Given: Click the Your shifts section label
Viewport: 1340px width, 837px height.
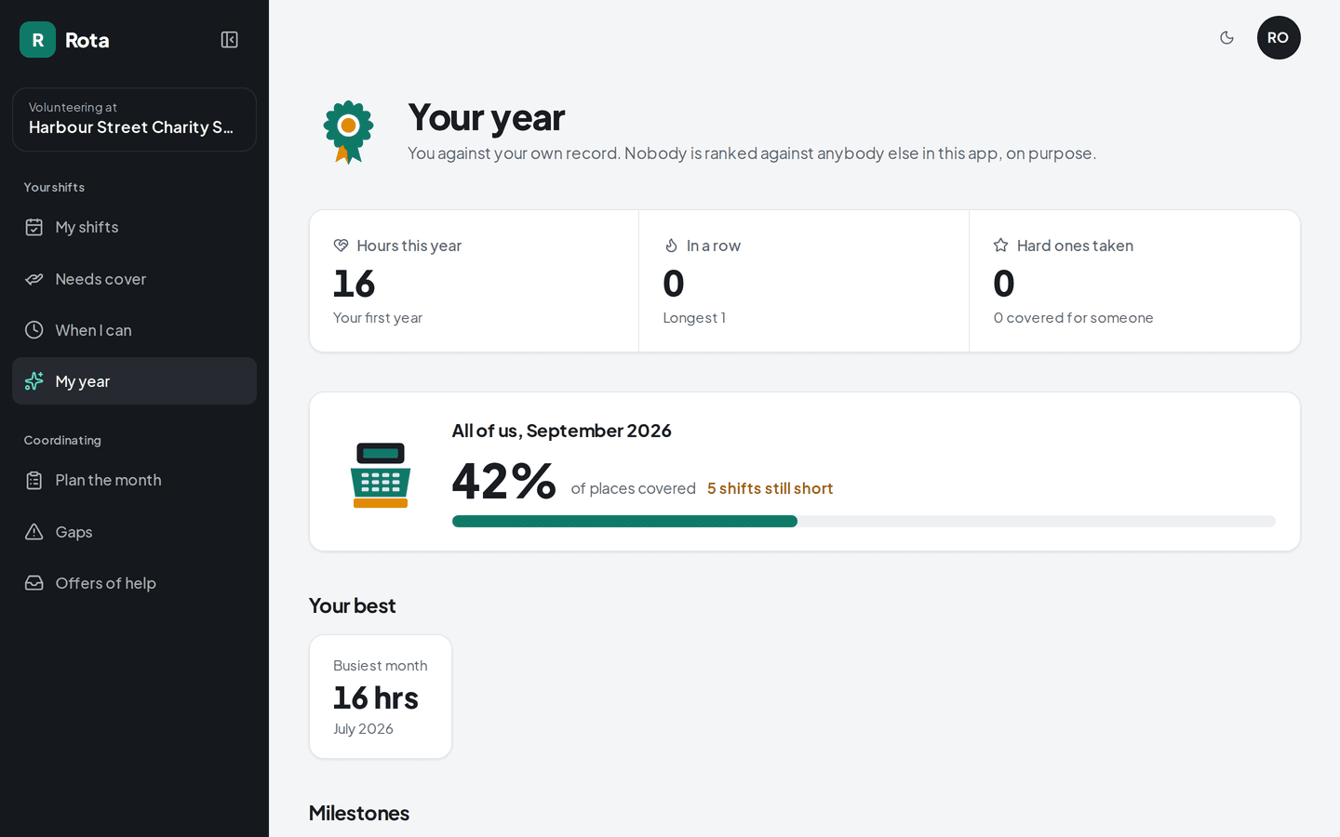Looking at the screenshot, I should point(54,188).
